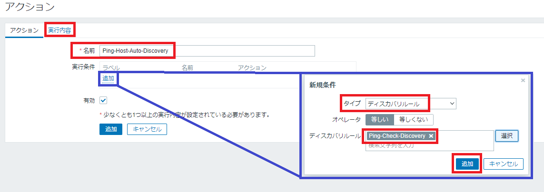Click the 名前 column header in 実行条件 table
Image resolution: width=544 pixels, height=192 pixels.
[187, 68]
